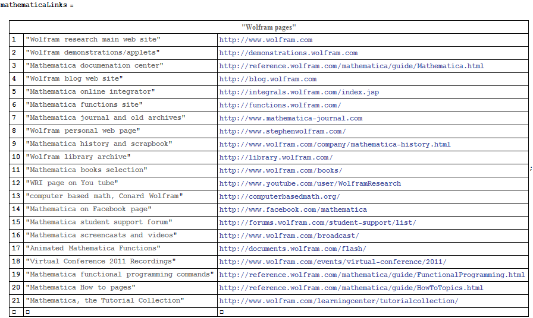Image resolution: width=533 pixels, height=318 pixels.
Task: Open the FunctionalProgramming.html link
Action: [372, 275]
